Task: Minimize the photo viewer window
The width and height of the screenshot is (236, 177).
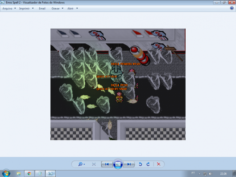Action: pos(217,3)
